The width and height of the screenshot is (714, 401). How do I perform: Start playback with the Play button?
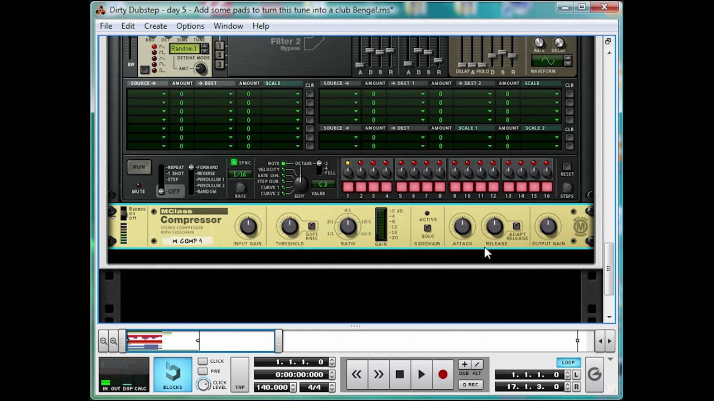tap(421, 375)
